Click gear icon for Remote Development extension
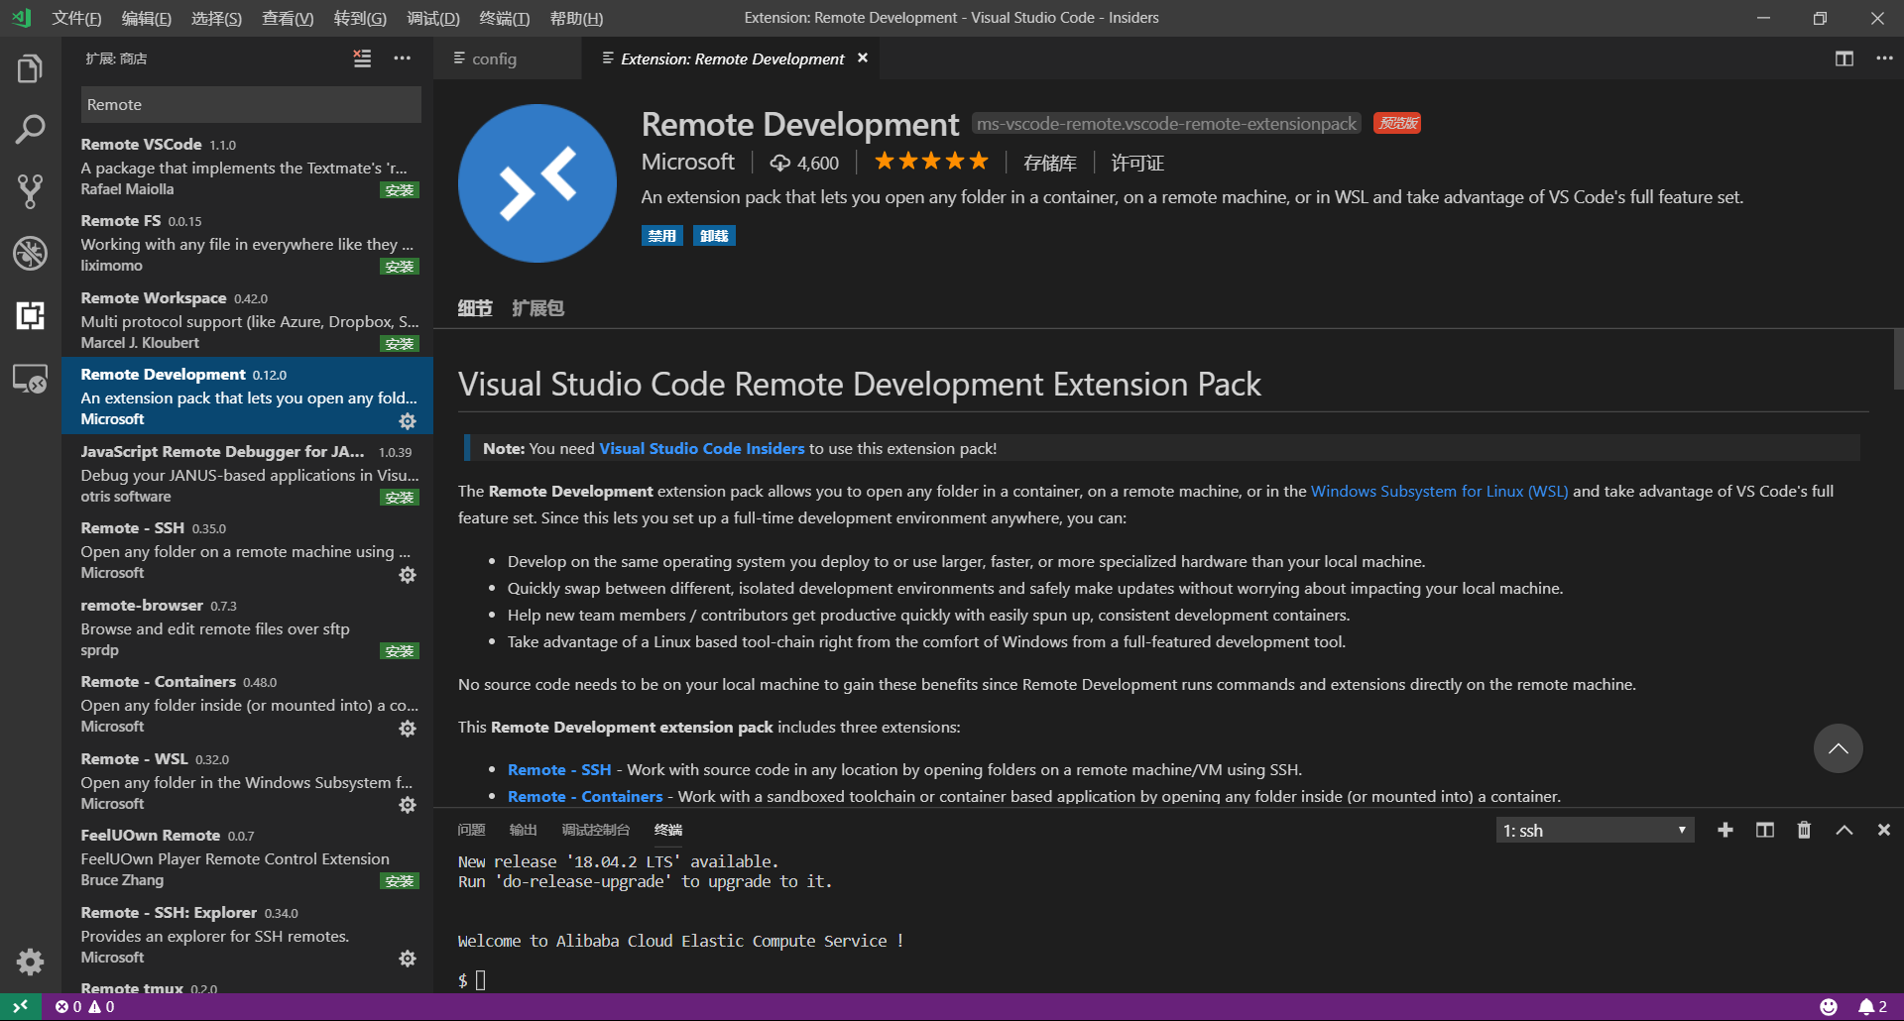Screen dimensions: 1904x1021 (408, 421)
